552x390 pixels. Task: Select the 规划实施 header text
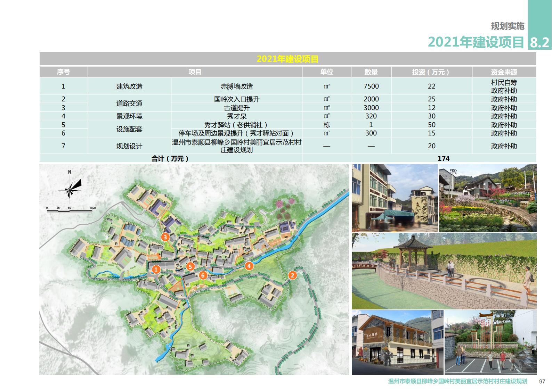coord(508,26)
